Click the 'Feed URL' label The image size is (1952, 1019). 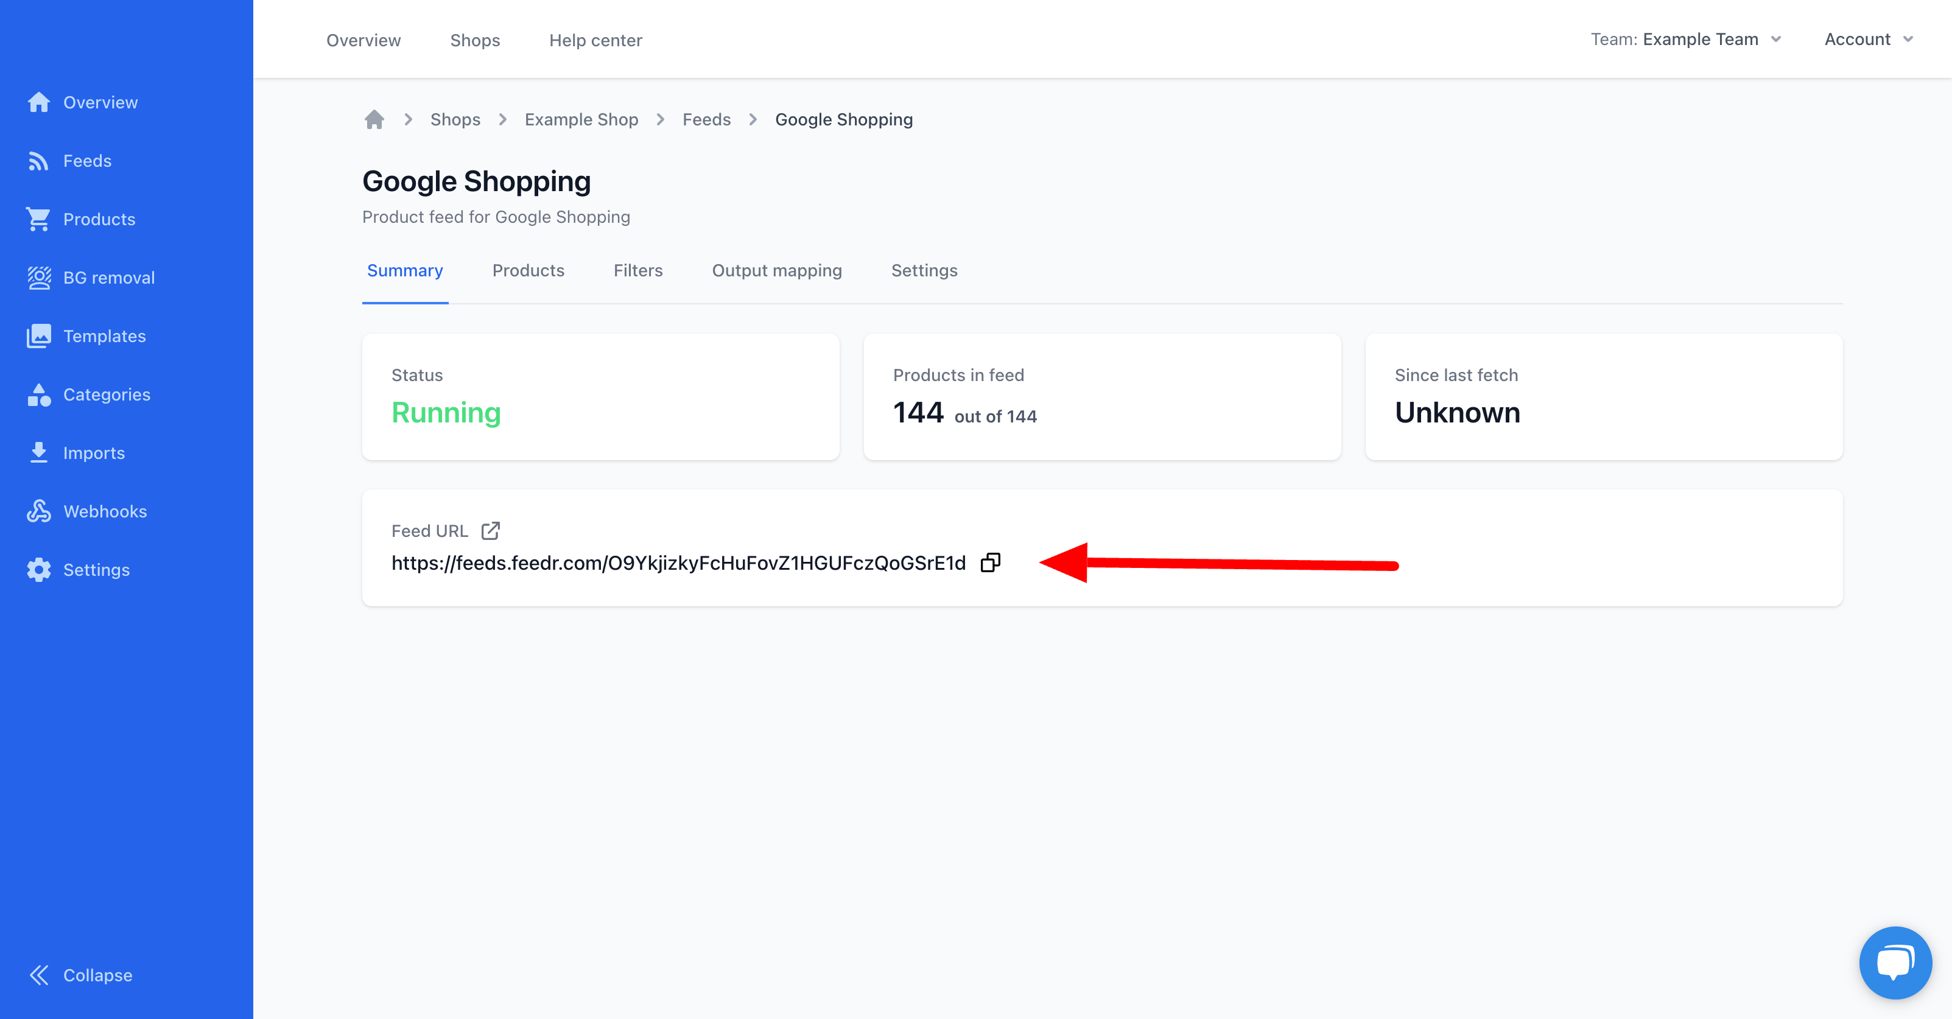430,531
